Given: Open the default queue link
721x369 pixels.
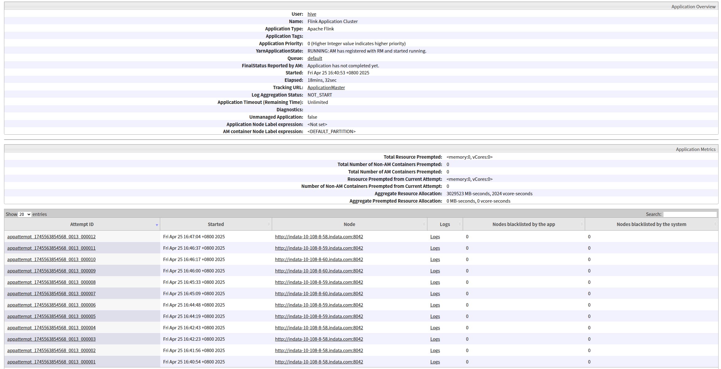Looking at the screenshot, I should click(x=315, y=58).
